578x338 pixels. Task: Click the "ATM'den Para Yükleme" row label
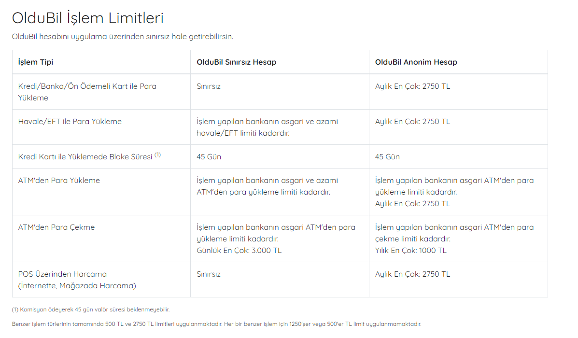pyautogui.click(x=59, y=181)
